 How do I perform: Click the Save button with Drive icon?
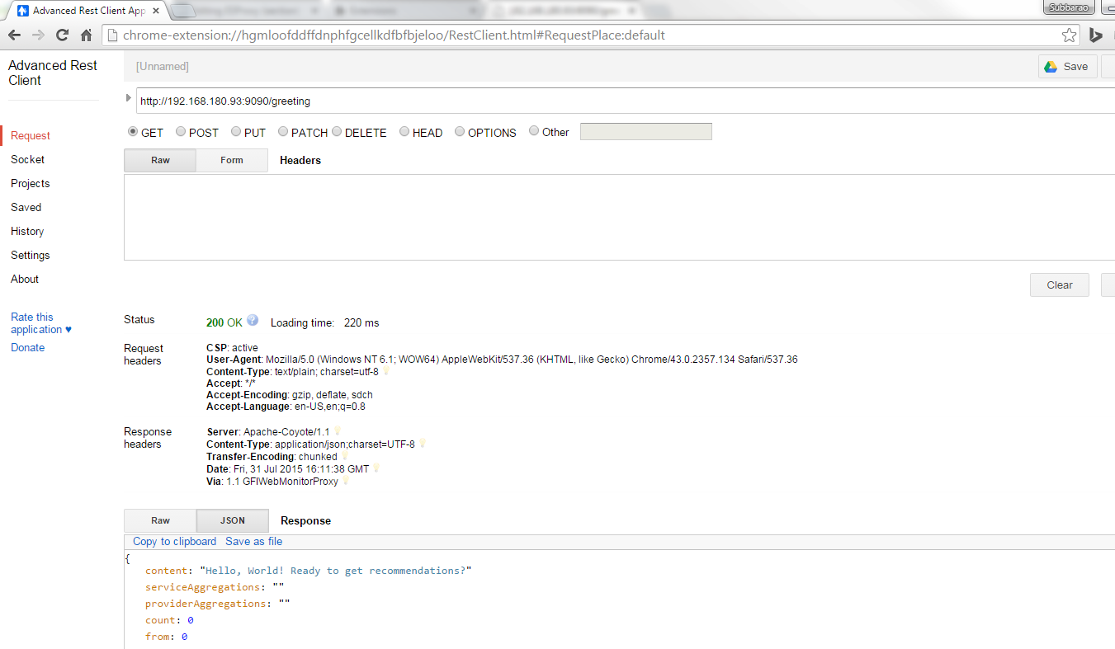1066,67
